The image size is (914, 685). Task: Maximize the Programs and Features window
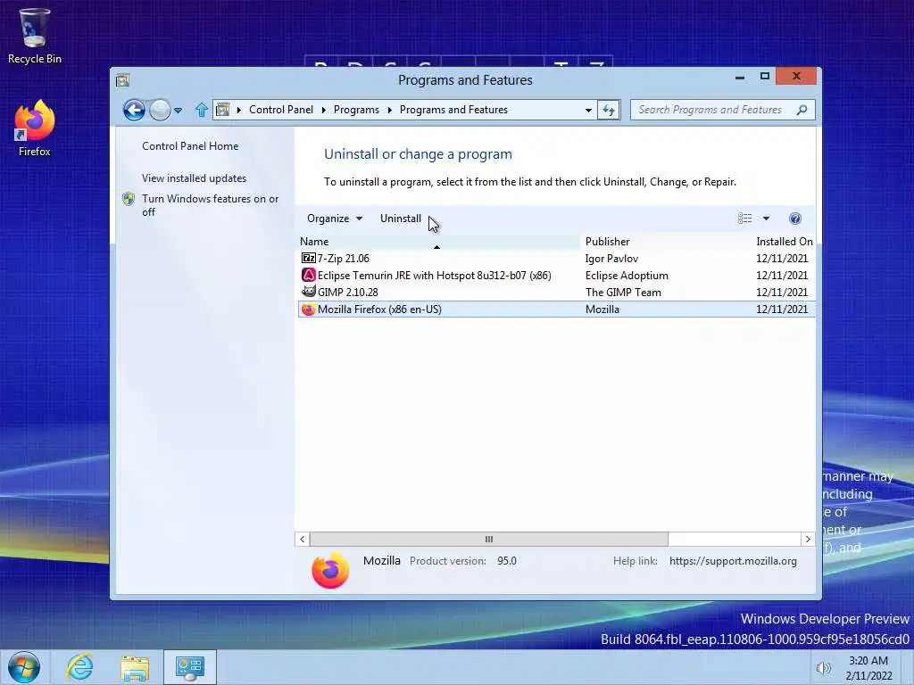coord(765,77)
